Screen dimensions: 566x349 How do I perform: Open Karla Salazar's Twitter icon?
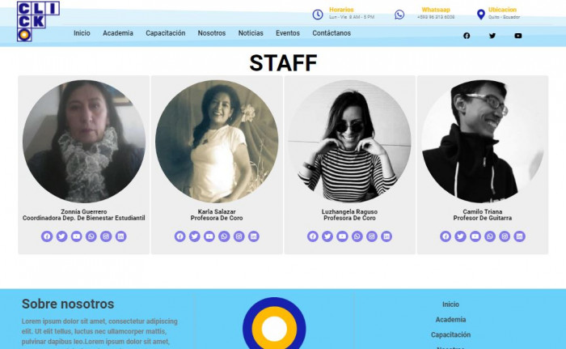pos(195,236)
